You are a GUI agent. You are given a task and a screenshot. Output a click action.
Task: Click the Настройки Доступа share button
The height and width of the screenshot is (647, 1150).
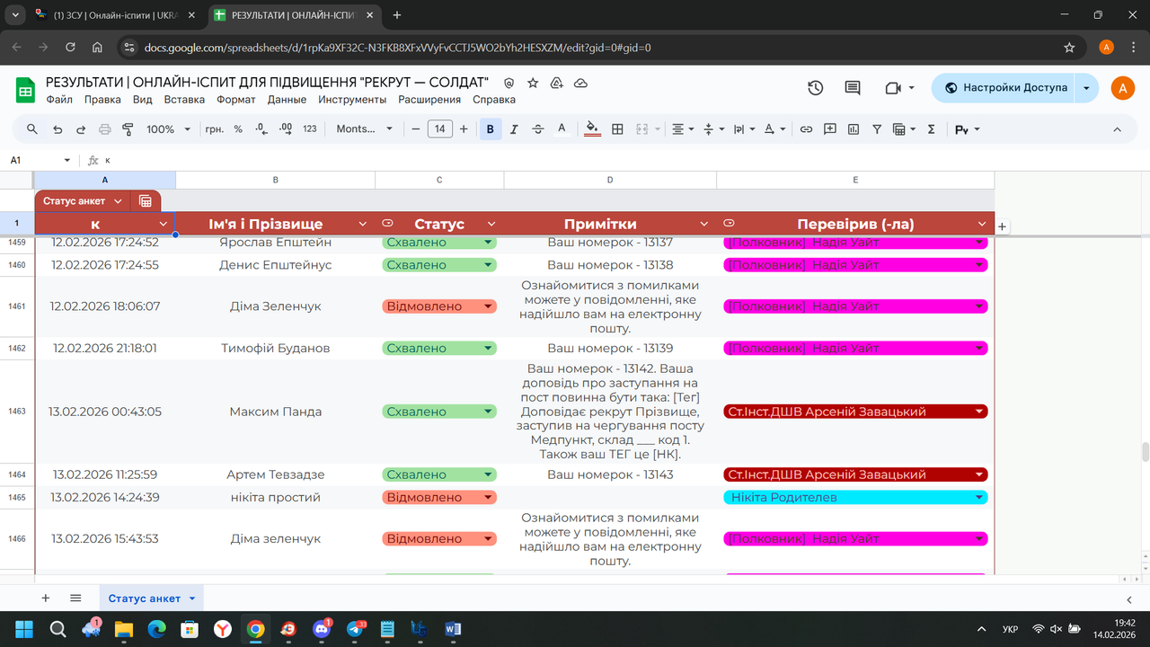1004,88
